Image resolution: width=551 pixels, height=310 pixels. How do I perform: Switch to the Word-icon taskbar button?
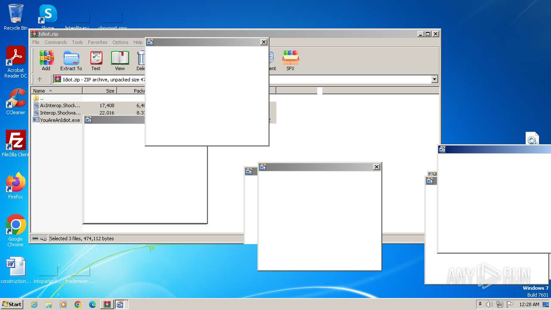point(121,304)
